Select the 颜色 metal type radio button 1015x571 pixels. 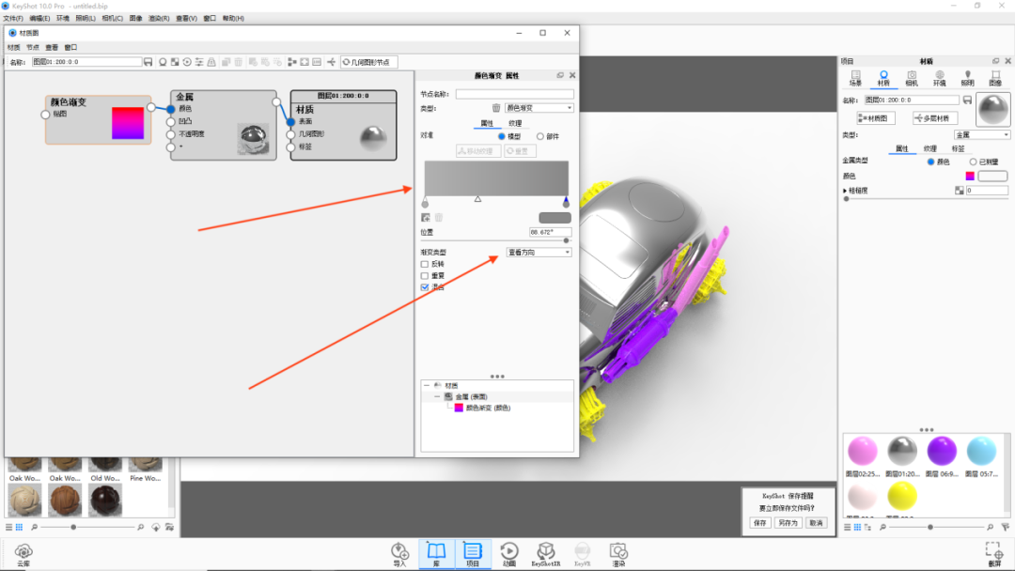pos(930,162)
